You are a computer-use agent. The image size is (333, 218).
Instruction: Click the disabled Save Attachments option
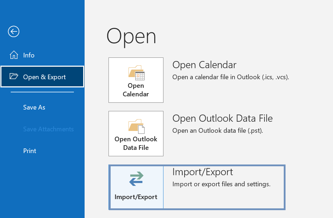click(48, 129)
